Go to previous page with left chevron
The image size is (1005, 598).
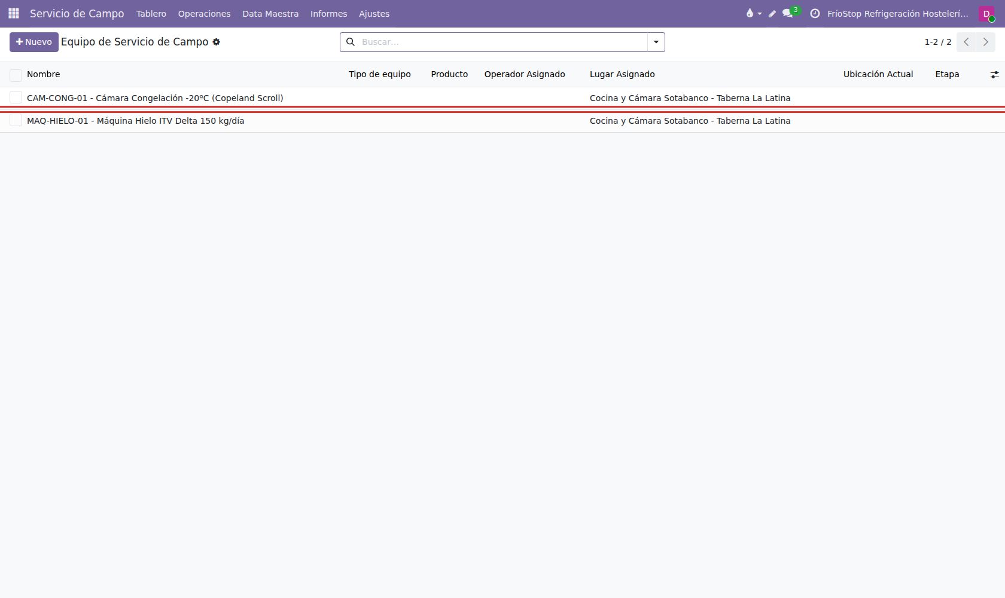966,42
